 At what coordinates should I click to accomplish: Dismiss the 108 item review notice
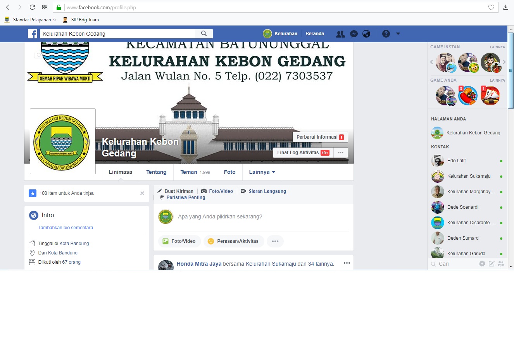pos(142,193)
